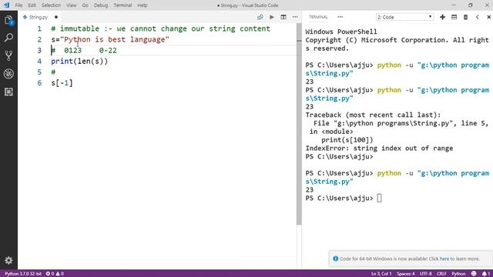Open notifications bell in status bar
This screenshot has width=493, height=277.
[x=486, y=274]
